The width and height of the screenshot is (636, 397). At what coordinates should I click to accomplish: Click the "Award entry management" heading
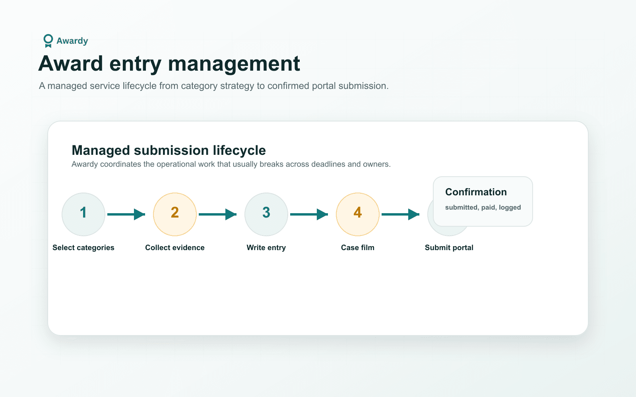pos(169,64)
